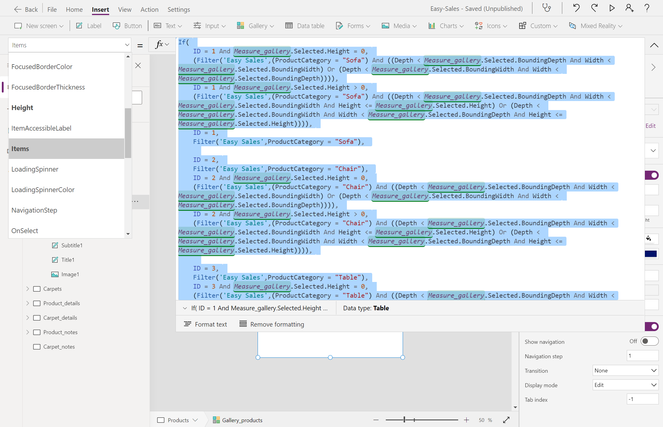This screenshot has width=663, height=427.
Task: Click the fill color bucket icon
Action: tap(649, 239)
